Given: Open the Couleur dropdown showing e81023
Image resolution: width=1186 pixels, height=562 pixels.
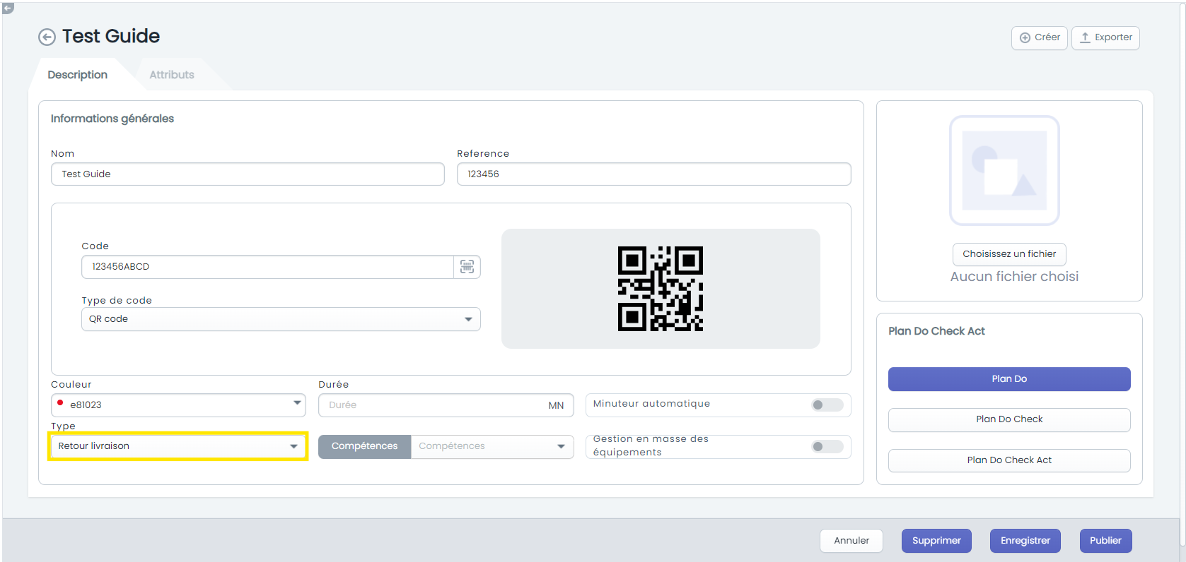Looking at the screenshot, I should (x=178, y=405).
